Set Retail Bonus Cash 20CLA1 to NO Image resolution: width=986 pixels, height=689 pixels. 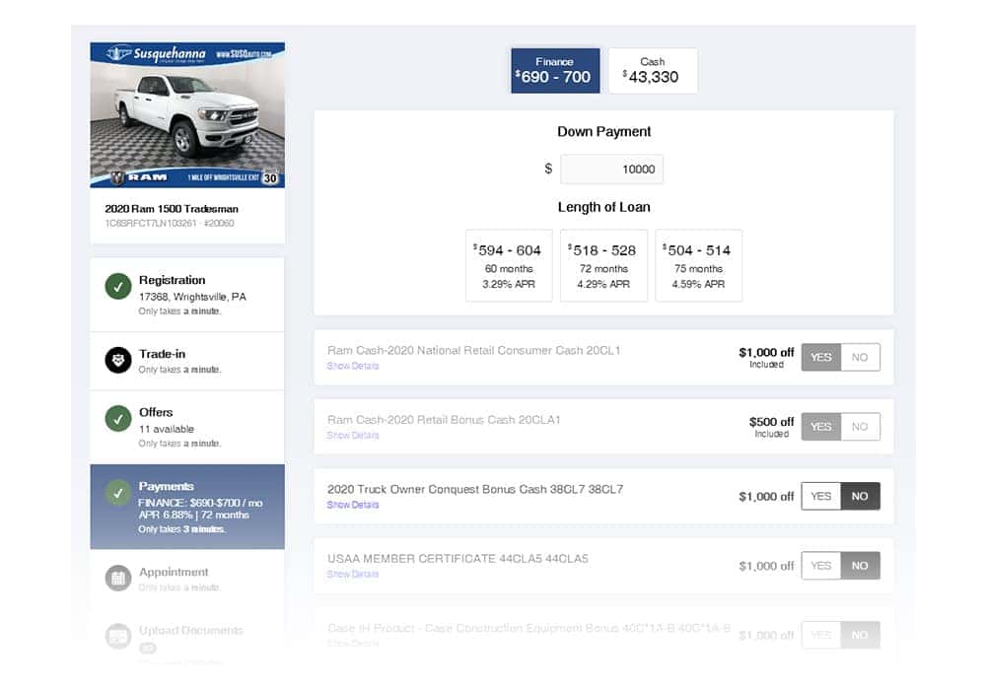click(x=860, y=426)
